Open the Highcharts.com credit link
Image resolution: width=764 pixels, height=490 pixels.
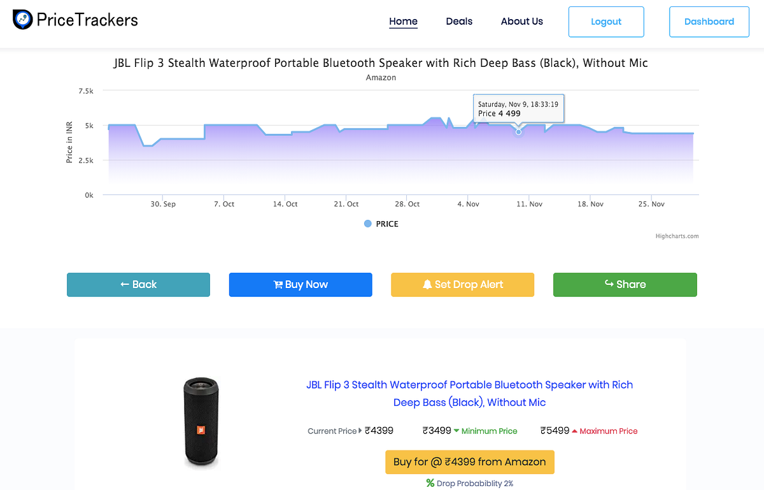click(677, 236)
